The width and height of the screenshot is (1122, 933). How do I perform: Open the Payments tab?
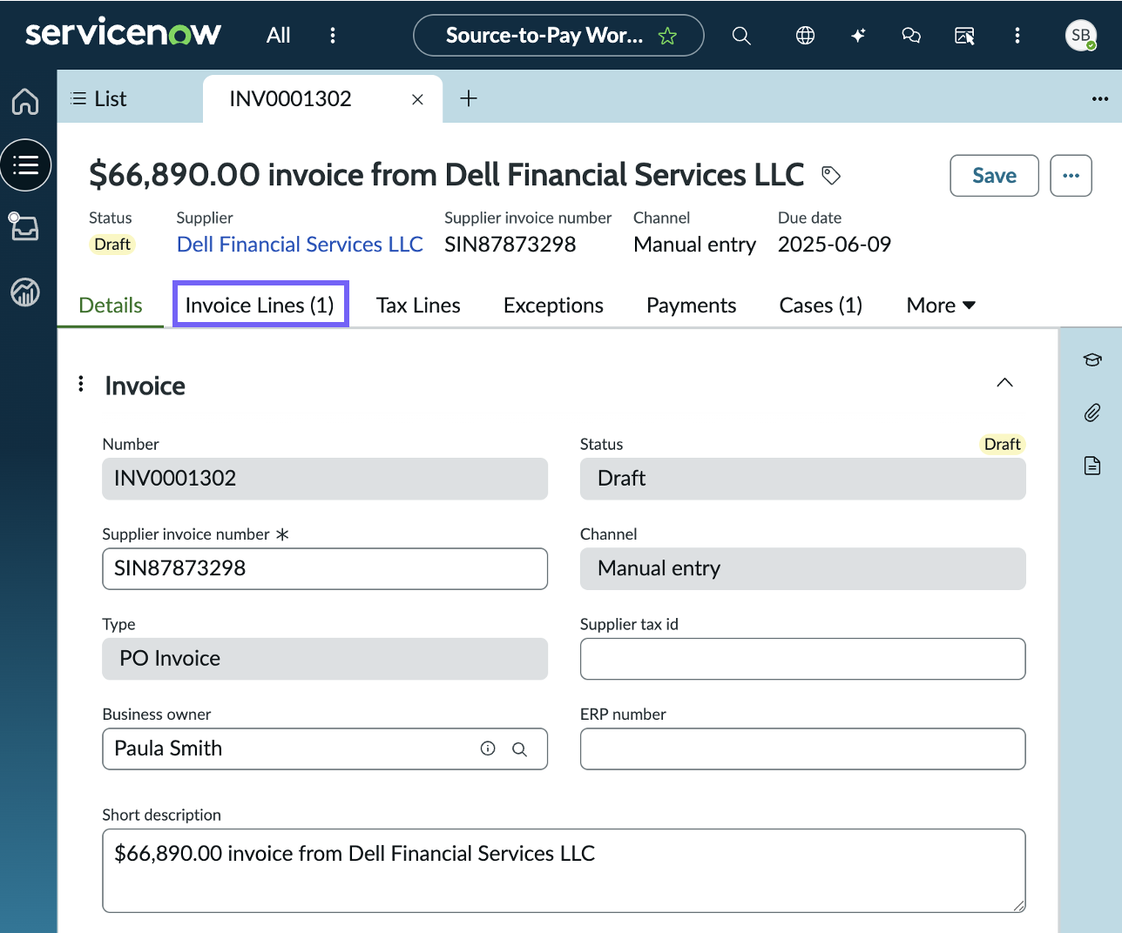click(691, 305)
